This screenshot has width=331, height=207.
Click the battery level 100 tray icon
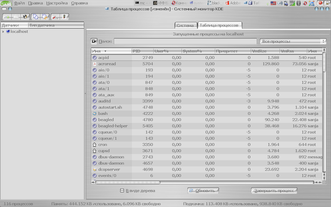click(292, 3)
